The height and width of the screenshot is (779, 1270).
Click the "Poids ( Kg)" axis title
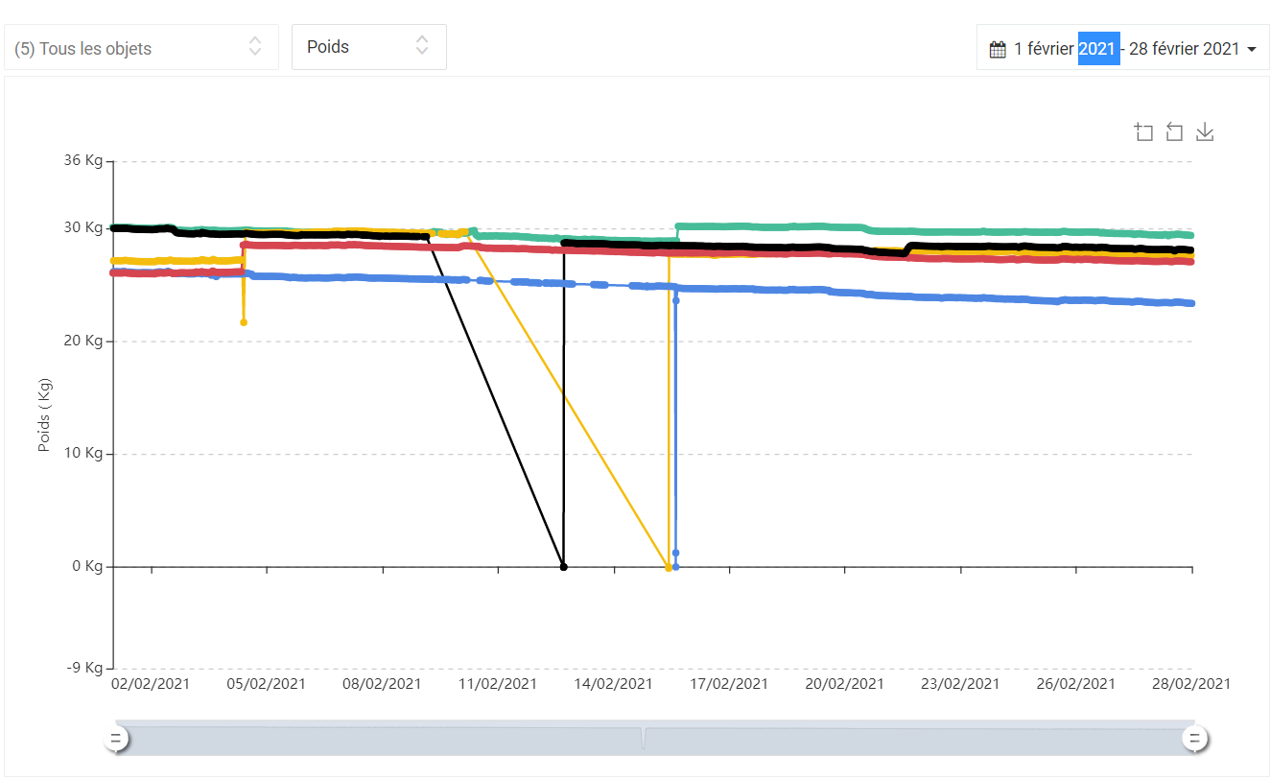coord(45,414)
